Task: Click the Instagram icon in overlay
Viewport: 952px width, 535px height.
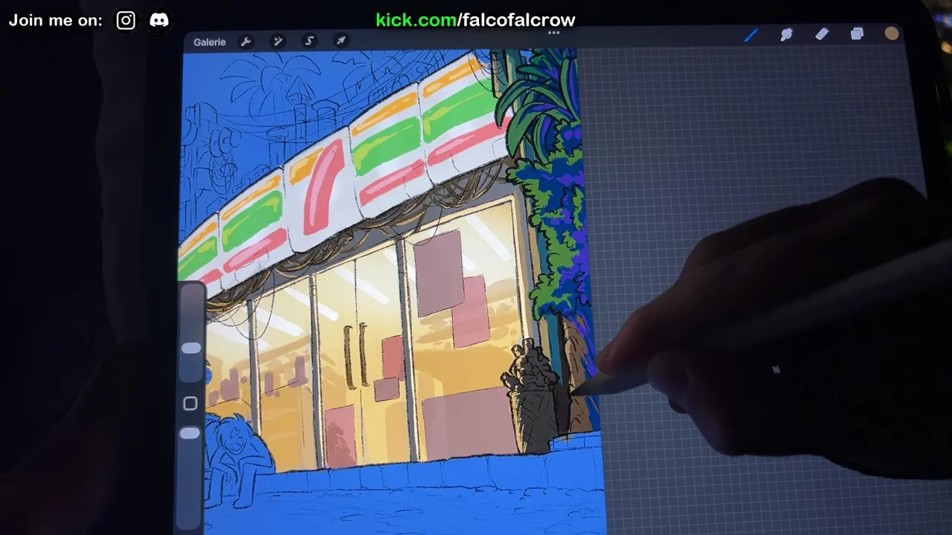Action: pyautogui.click(x=126, y=20)
